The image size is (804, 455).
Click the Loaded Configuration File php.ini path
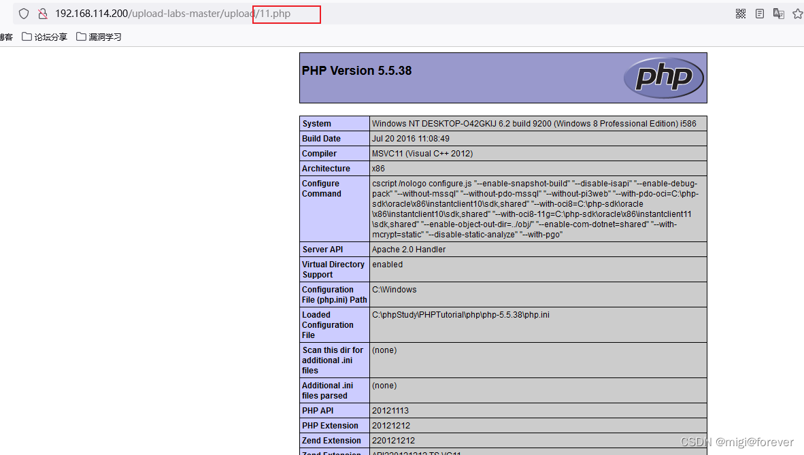[x=460, y=315]
